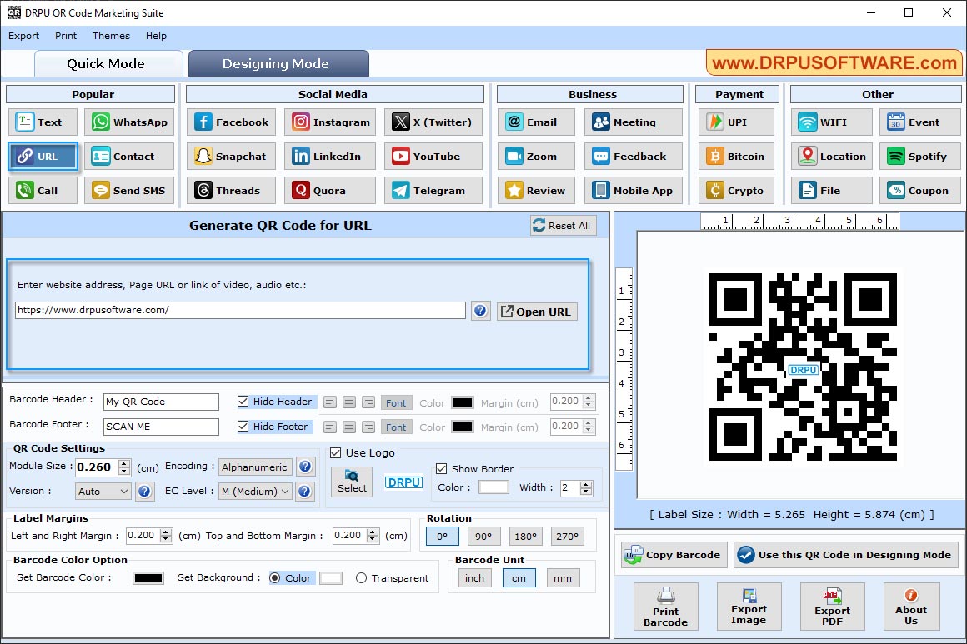The image size is (967, 644).
Task: Click the Reset All button
Action: tap(563, 225)
